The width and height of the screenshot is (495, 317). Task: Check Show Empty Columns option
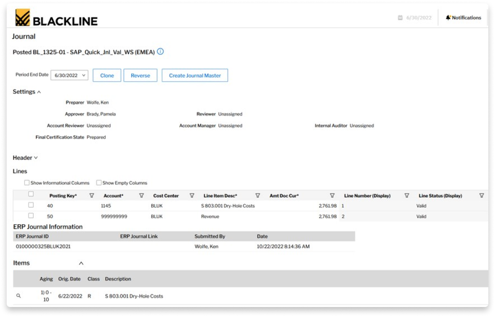point(99,183)
